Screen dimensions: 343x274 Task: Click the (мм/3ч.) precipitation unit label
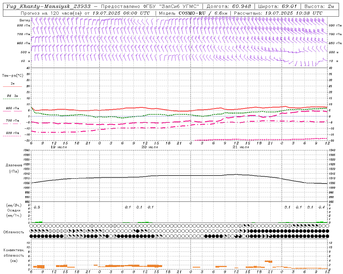(14, 205)
